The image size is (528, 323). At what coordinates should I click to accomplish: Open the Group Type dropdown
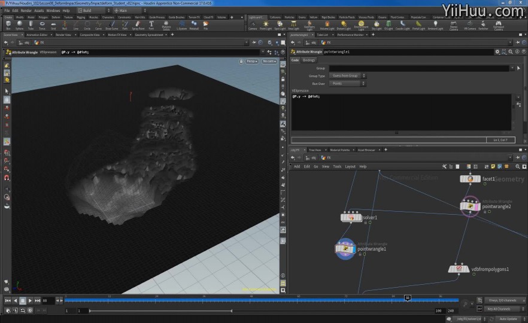pyautogui.click(x=347, y=76)
